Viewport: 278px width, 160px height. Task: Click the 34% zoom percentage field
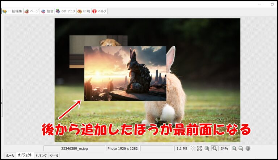[x=224, y=148]
